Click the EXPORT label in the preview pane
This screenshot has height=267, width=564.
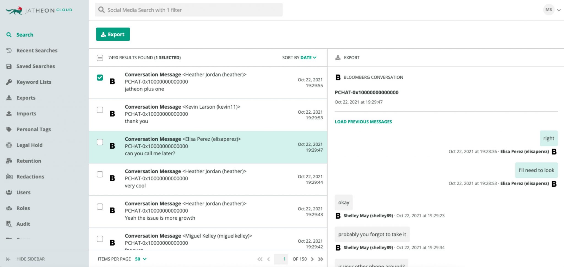[x=352, y=57]
